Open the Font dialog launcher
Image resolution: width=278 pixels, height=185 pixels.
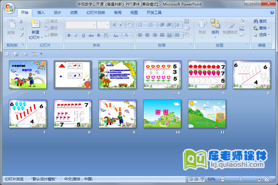point(132,44)
